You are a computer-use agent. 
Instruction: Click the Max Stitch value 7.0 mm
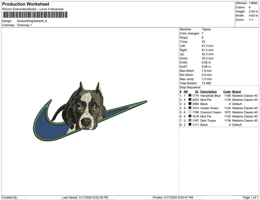(207, 71)
